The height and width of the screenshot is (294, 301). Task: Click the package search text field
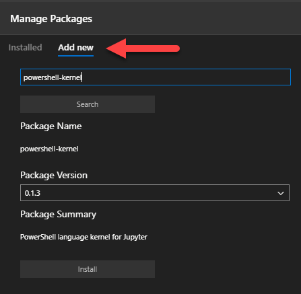156,77
